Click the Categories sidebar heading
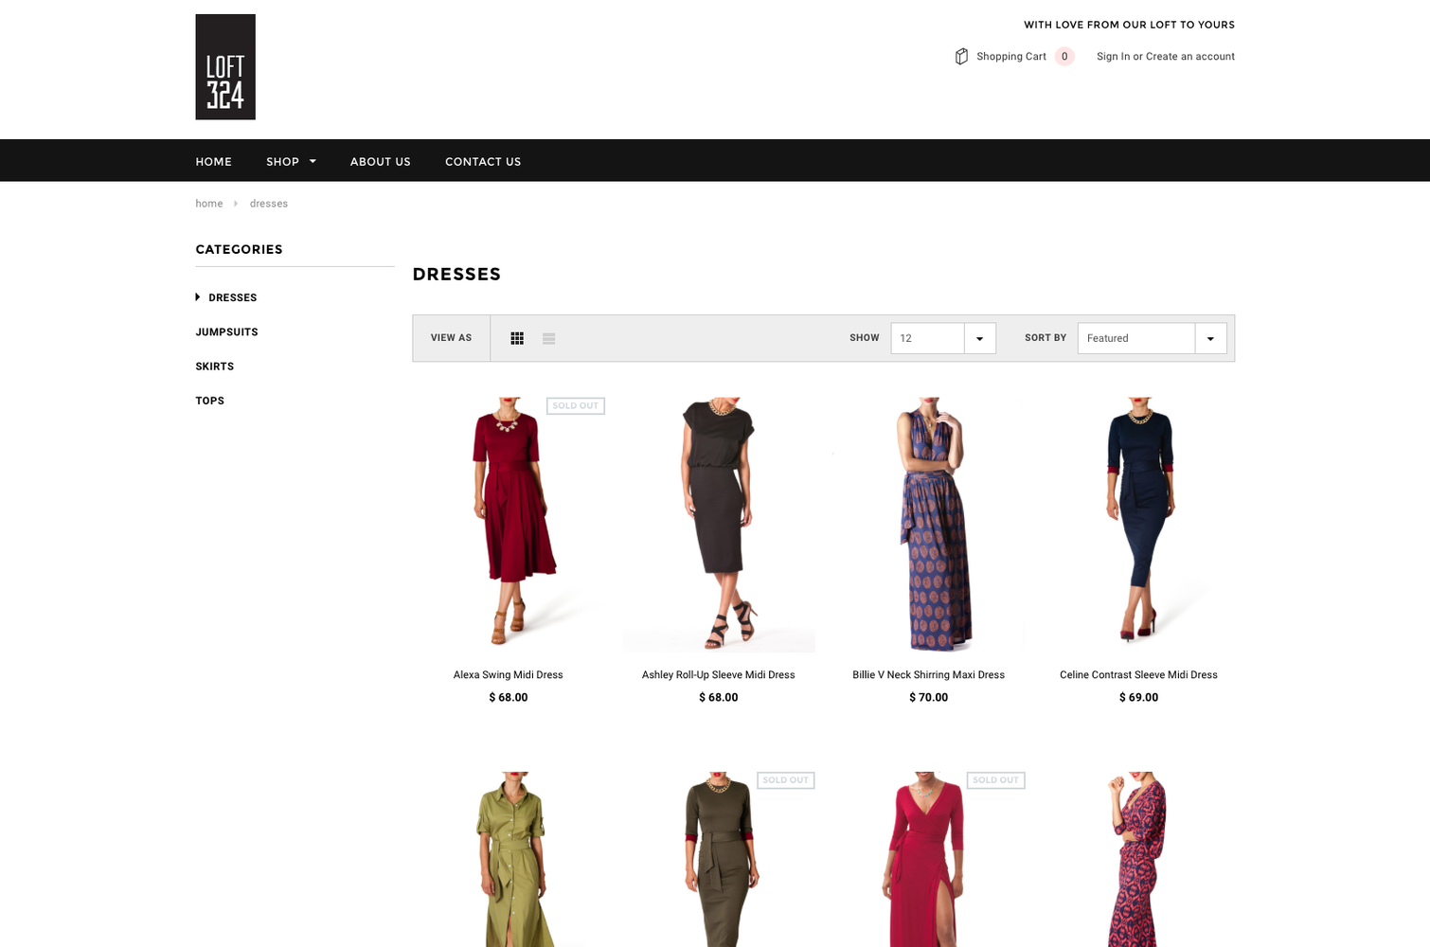Image resolution: width=1430 pixels, height=947 pixels. [x=240, y=250]
